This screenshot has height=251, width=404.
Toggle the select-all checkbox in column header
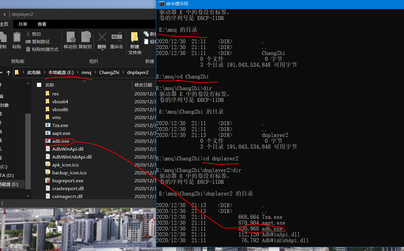tap(39, 85)
